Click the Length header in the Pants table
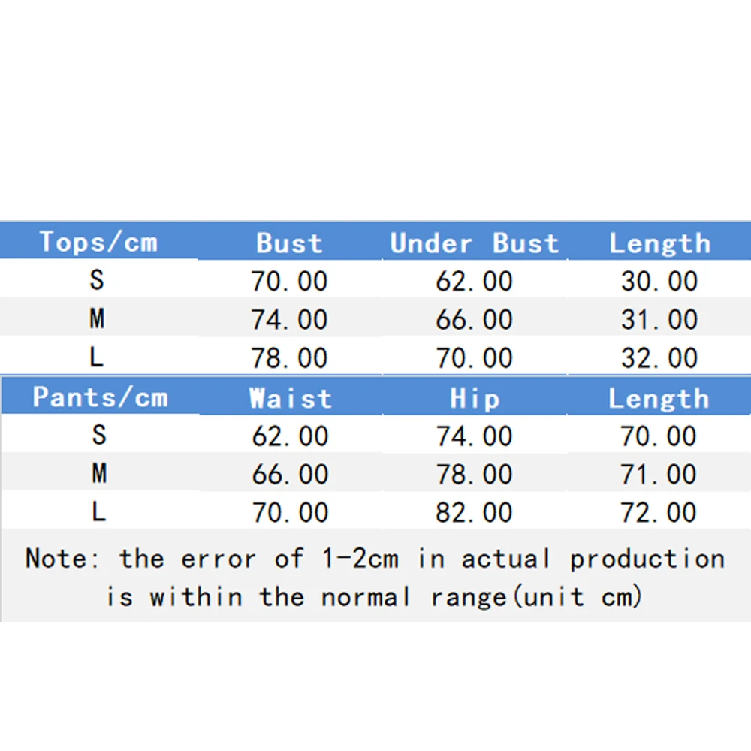Screen dimensions: 751x751 659,398
